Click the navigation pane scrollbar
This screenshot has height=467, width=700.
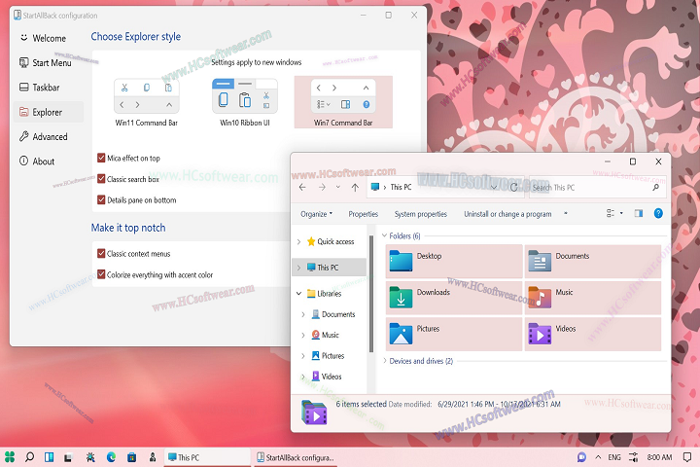click(x=371, y=294)
